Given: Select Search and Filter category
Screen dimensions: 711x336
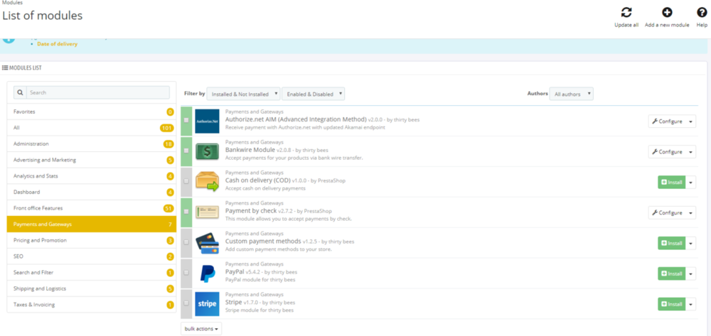Looking at the screenshot, I should click(92, 273).
